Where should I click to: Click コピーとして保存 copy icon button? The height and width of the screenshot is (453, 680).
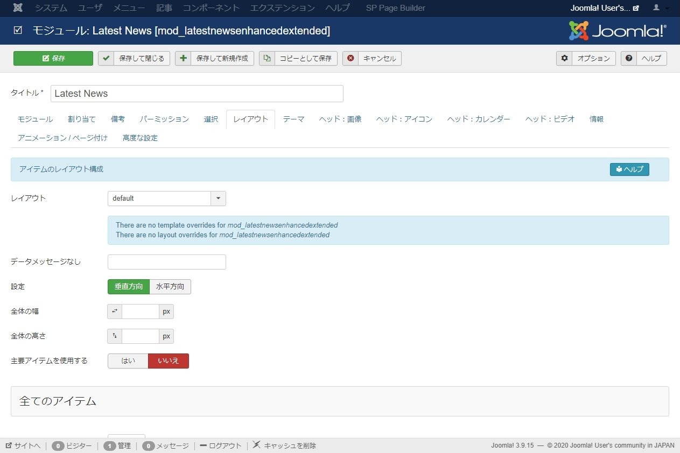298,59
